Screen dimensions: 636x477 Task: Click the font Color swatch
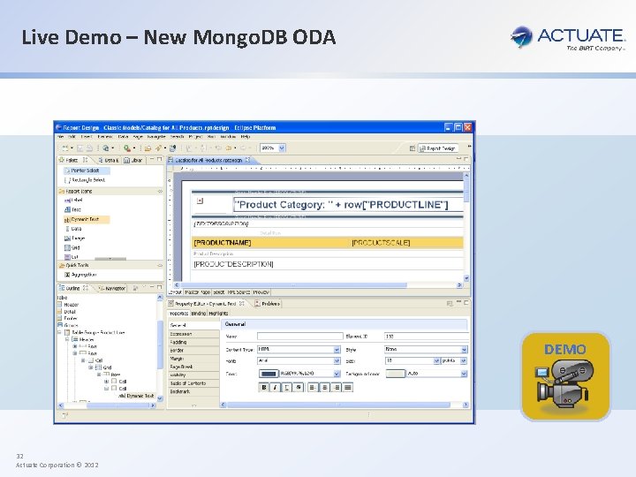pyautogui.click(x=269, y=374)
